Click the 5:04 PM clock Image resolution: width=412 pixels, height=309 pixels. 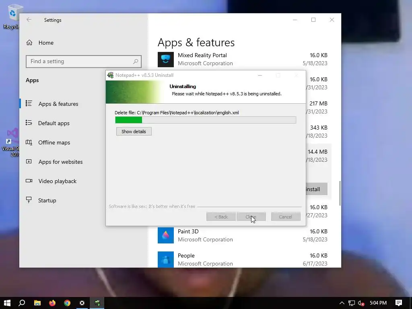point(378,303)
